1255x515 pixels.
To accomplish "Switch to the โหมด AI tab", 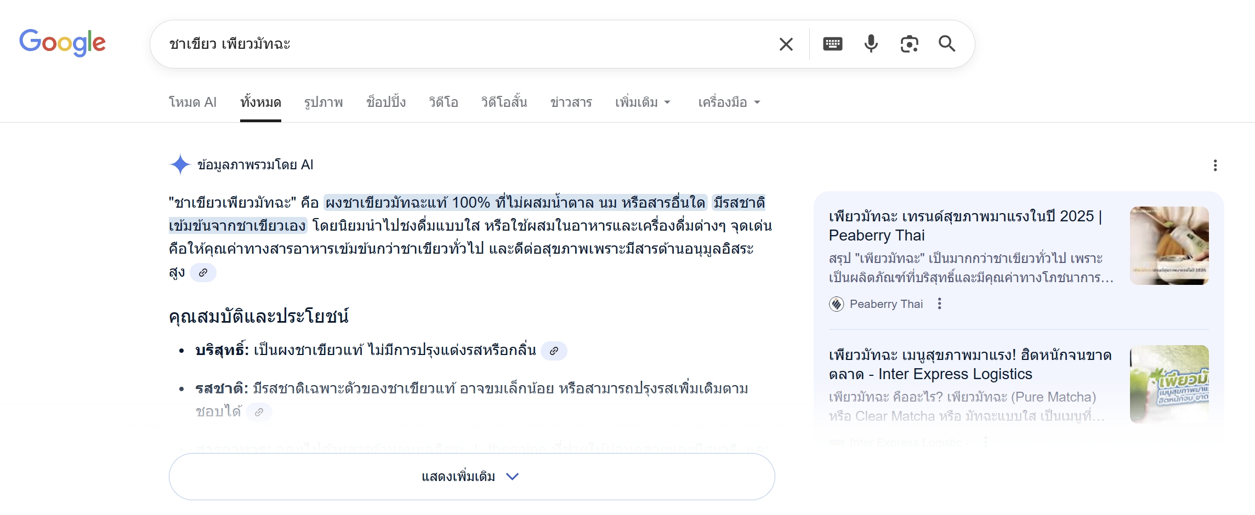I will click(192, 102).
